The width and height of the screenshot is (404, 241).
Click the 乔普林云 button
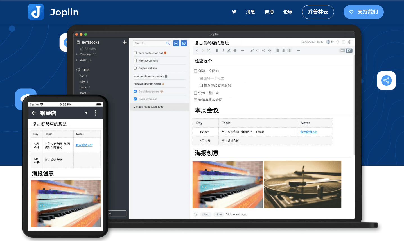[x=318, y=12]
